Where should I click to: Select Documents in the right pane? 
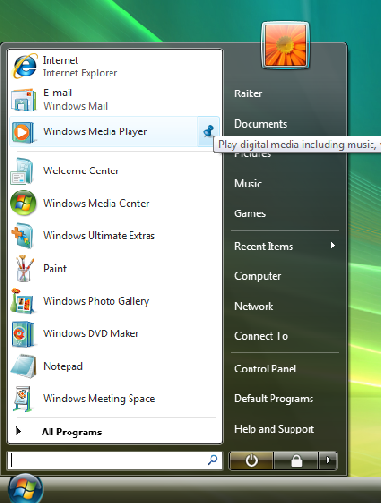(x=260, y=124)
